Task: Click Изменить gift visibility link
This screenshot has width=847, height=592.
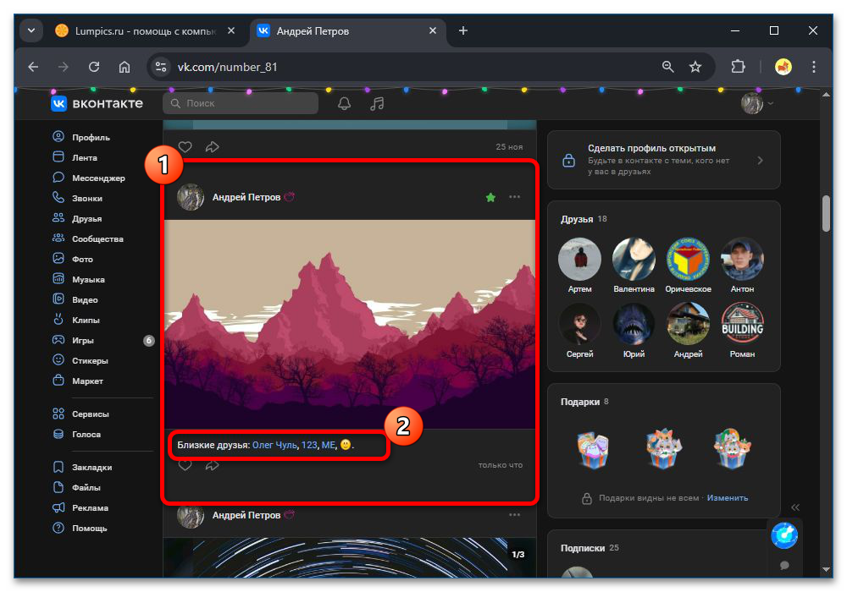Action: [x=728, y=497]
